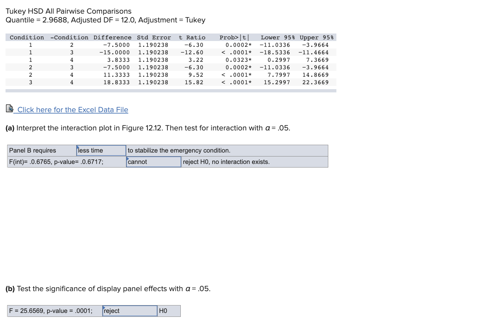Click the t ratio value 15.82

pos(194,82)
